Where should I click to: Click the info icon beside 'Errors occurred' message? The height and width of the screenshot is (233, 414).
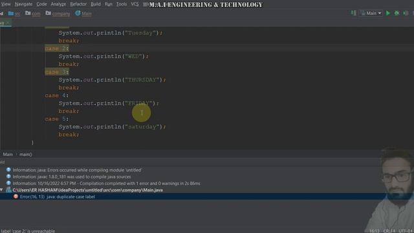[x=8, y=170]
